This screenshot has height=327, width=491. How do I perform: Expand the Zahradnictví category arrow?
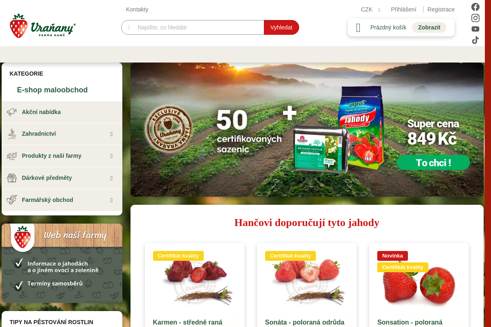pyautogui.click(x=111, y=134)
